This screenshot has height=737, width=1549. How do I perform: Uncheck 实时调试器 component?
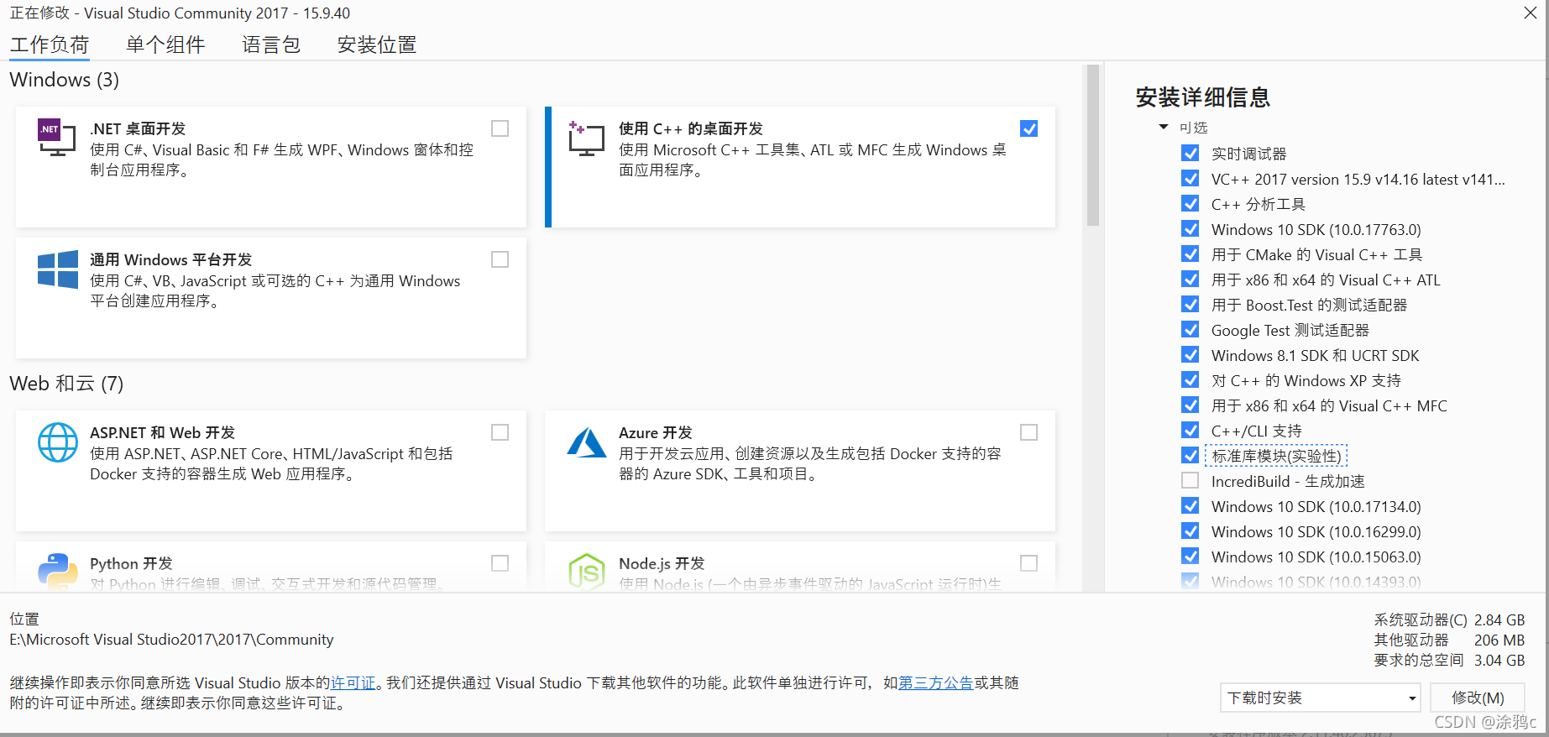point(1191,153)
